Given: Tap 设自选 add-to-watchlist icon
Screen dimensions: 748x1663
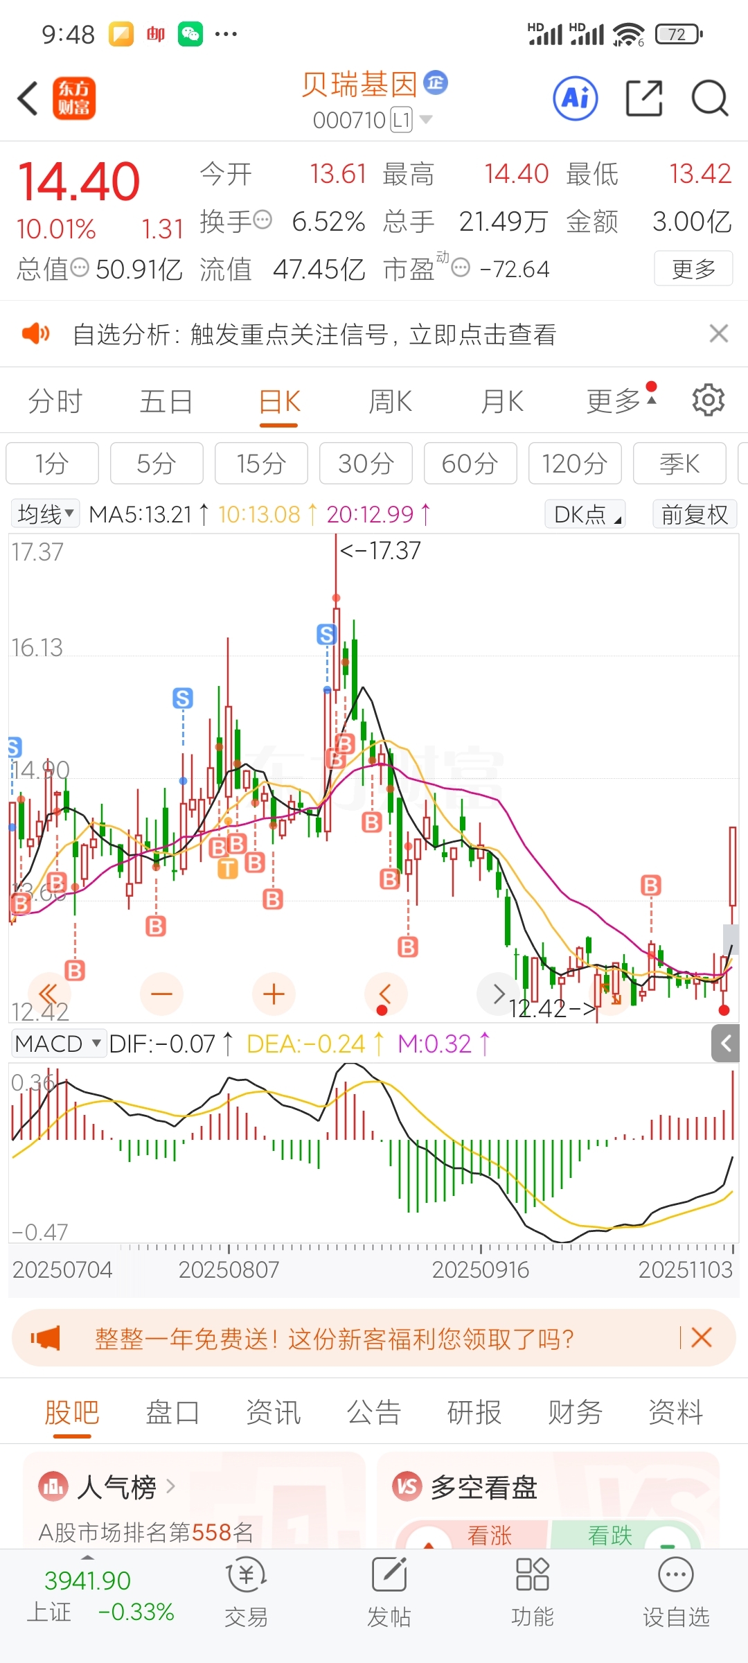Looking at the screenshot, I should click(x=676, y=1575).
